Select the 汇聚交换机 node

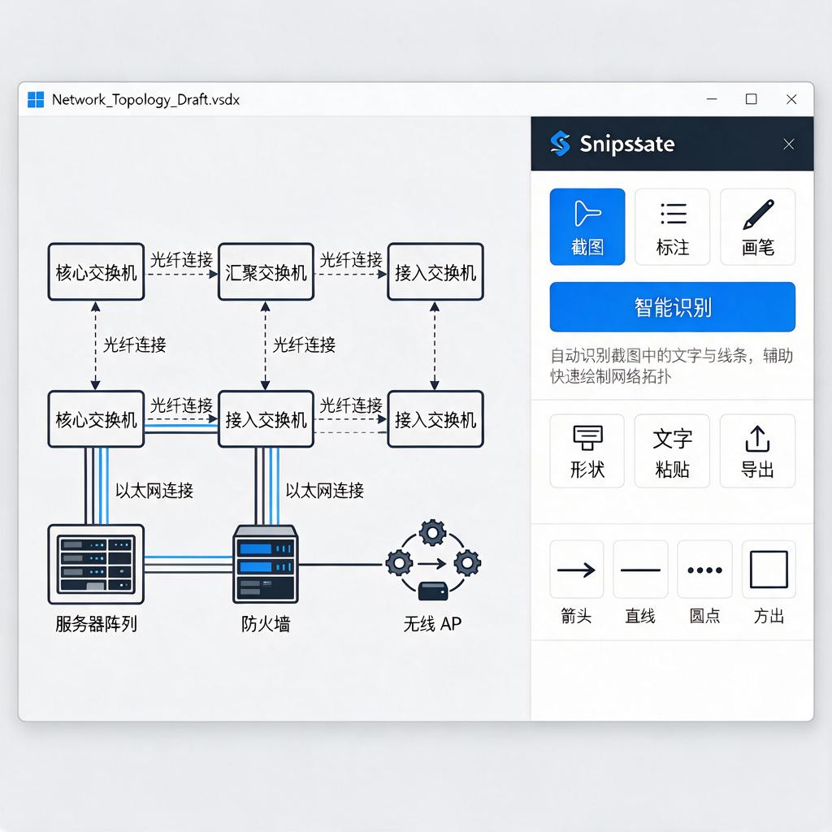coord(266,272)
